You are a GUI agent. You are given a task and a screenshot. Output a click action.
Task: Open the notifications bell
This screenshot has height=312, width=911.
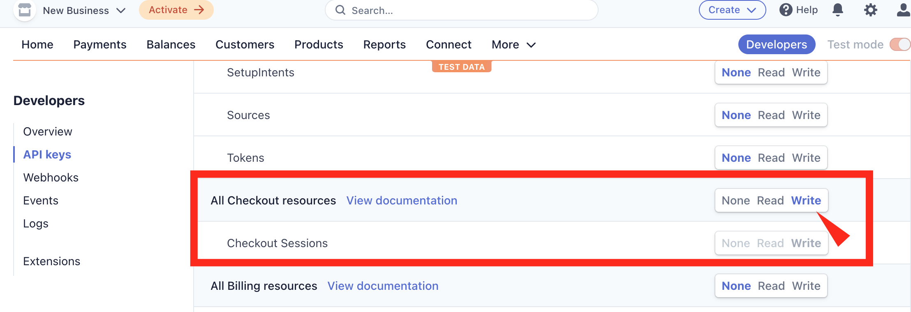(x=837, y=10)
